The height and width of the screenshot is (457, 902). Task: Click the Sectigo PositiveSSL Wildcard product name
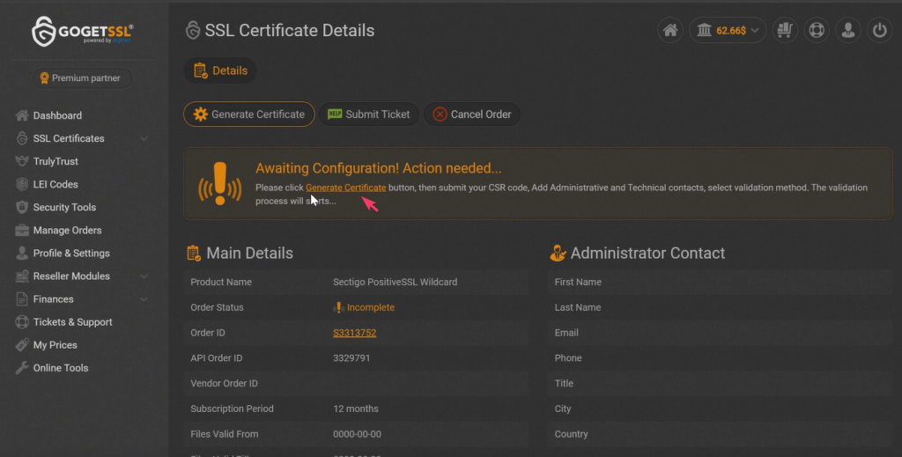(396, 283)
